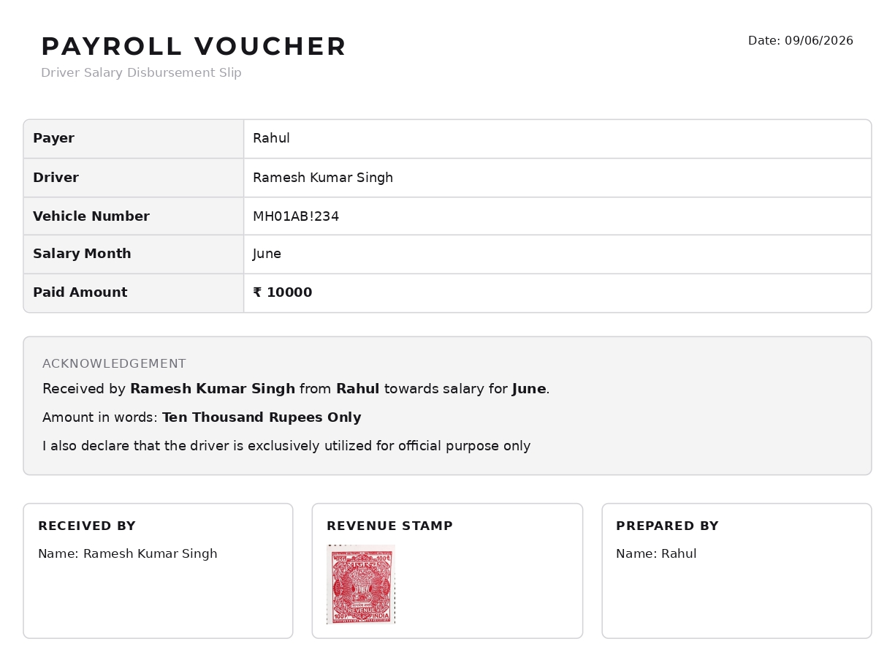This screenshot has height=666, width=895.
Task: Click the vehicle number MH01AB!234
Action: pyautogui.click(x=296, y=216)
